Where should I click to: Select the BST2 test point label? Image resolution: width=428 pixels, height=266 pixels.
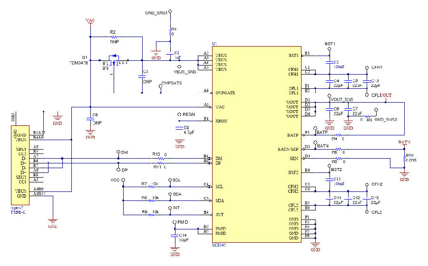click(337, 170)
